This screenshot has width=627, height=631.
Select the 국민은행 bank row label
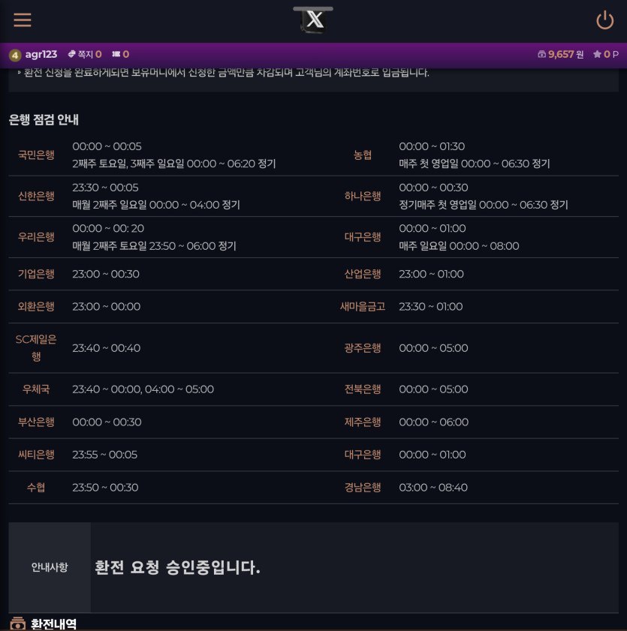pos(36,155)
